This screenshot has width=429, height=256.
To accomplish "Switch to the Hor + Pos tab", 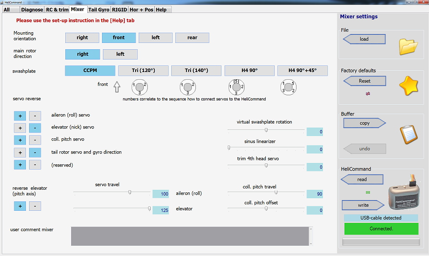I will click(141, 9).
